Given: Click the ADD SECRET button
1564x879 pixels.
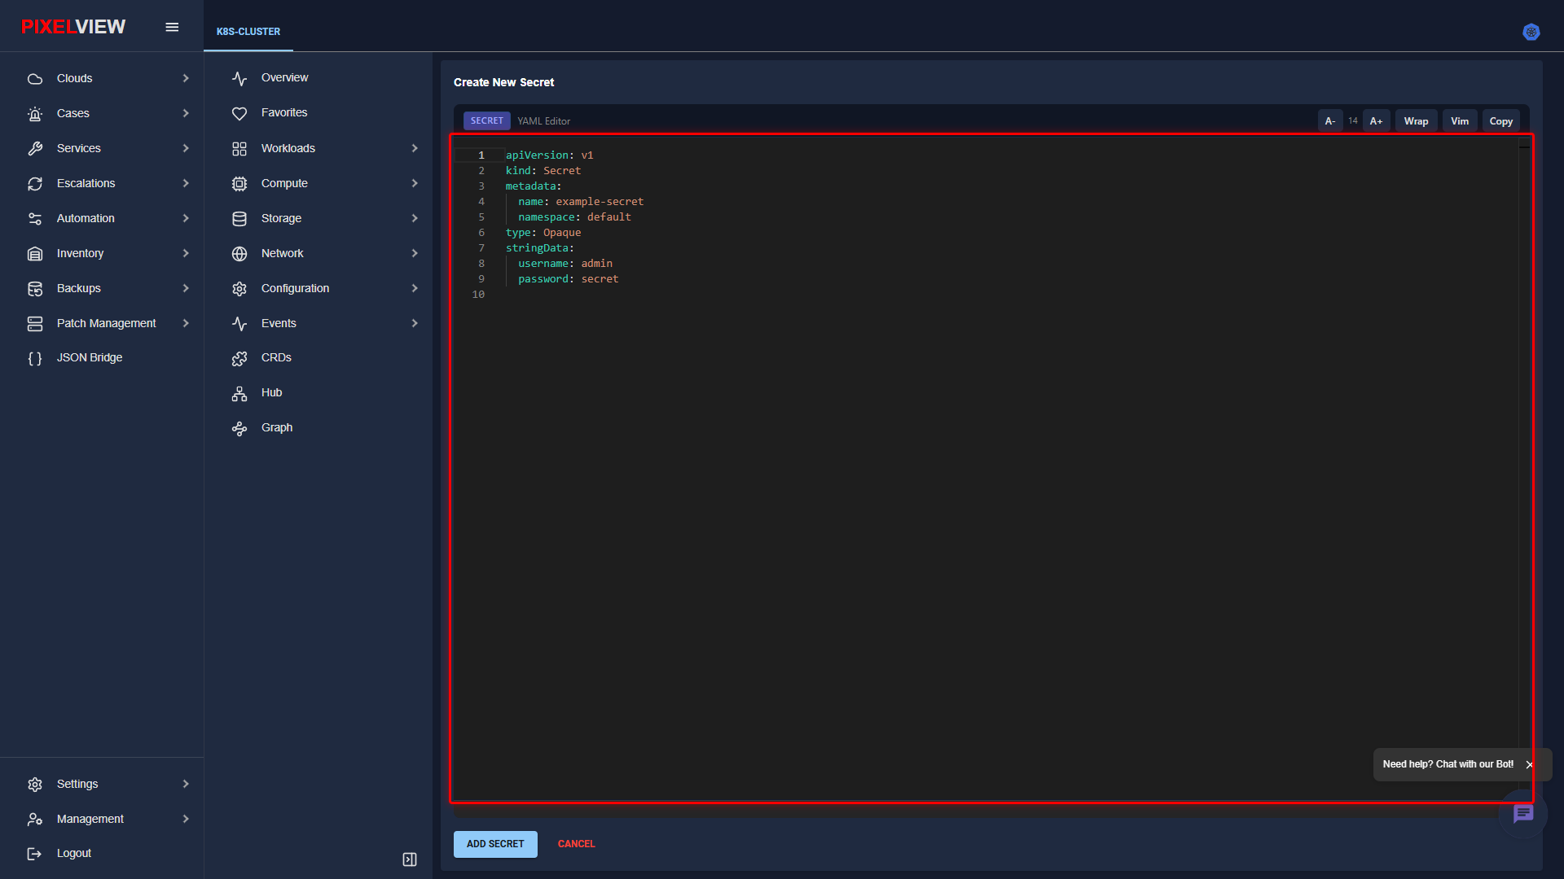Looking at the screenshot, I should pyautogui.click(x=495, y=844).
